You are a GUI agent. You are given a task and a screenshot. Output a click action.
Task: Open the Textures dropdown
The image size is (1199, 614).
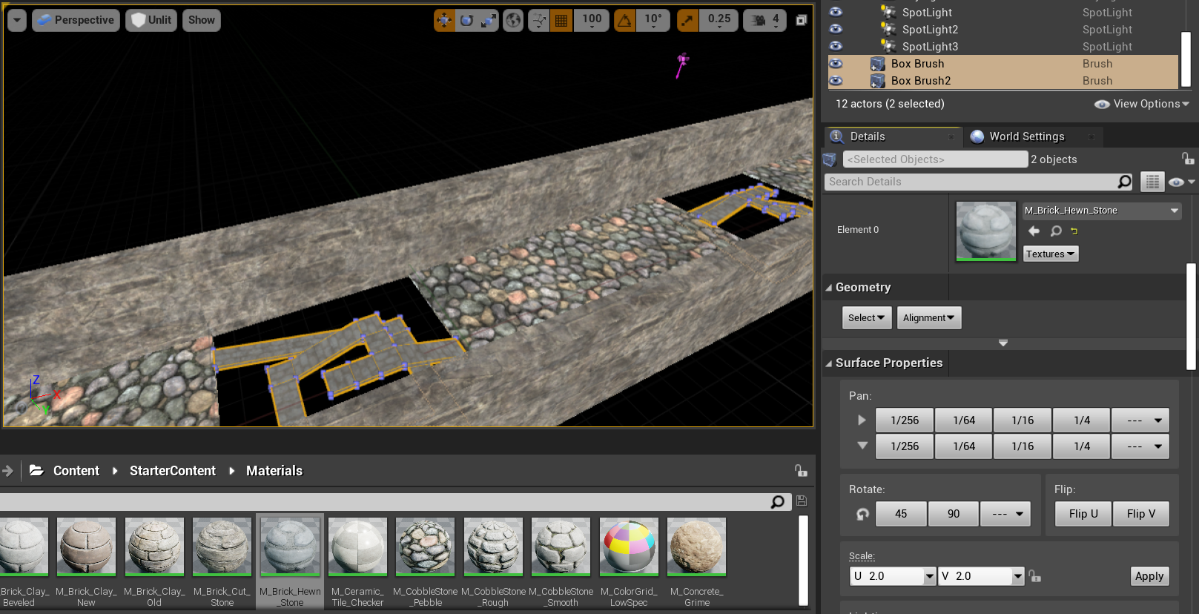(1051, 254)
